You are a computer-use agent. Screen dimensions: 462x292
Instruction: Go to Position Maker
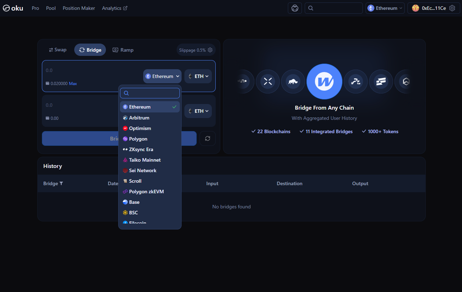79,8
